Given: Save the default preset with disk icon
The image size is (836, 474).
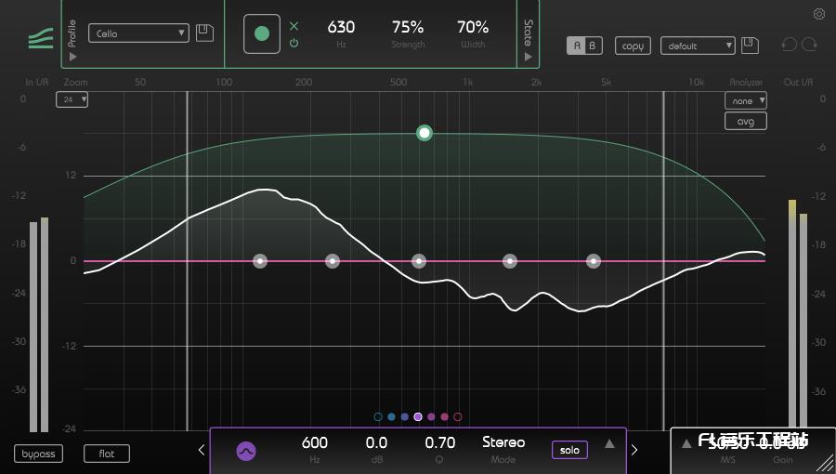Looking at the screenshot, I should point(750,46).
